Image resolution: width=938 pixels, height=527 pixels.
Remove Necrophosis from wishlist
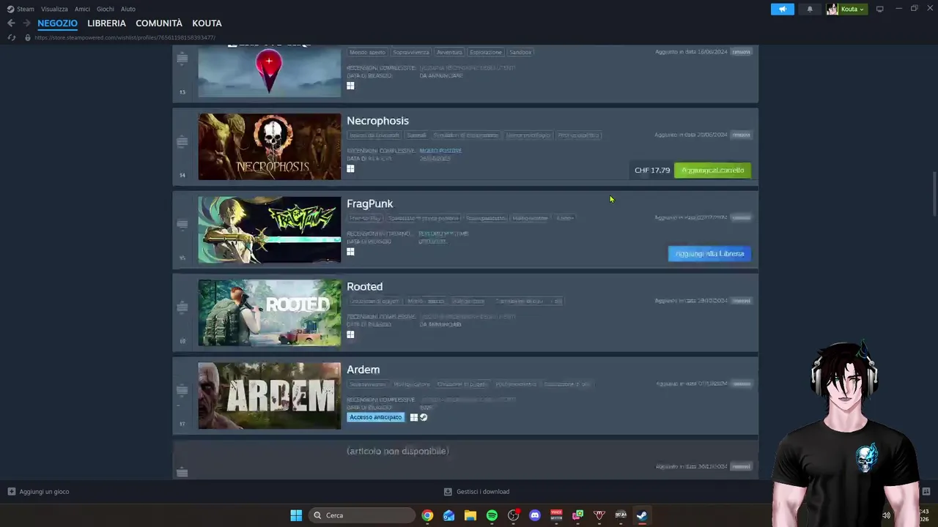point(741,135)
